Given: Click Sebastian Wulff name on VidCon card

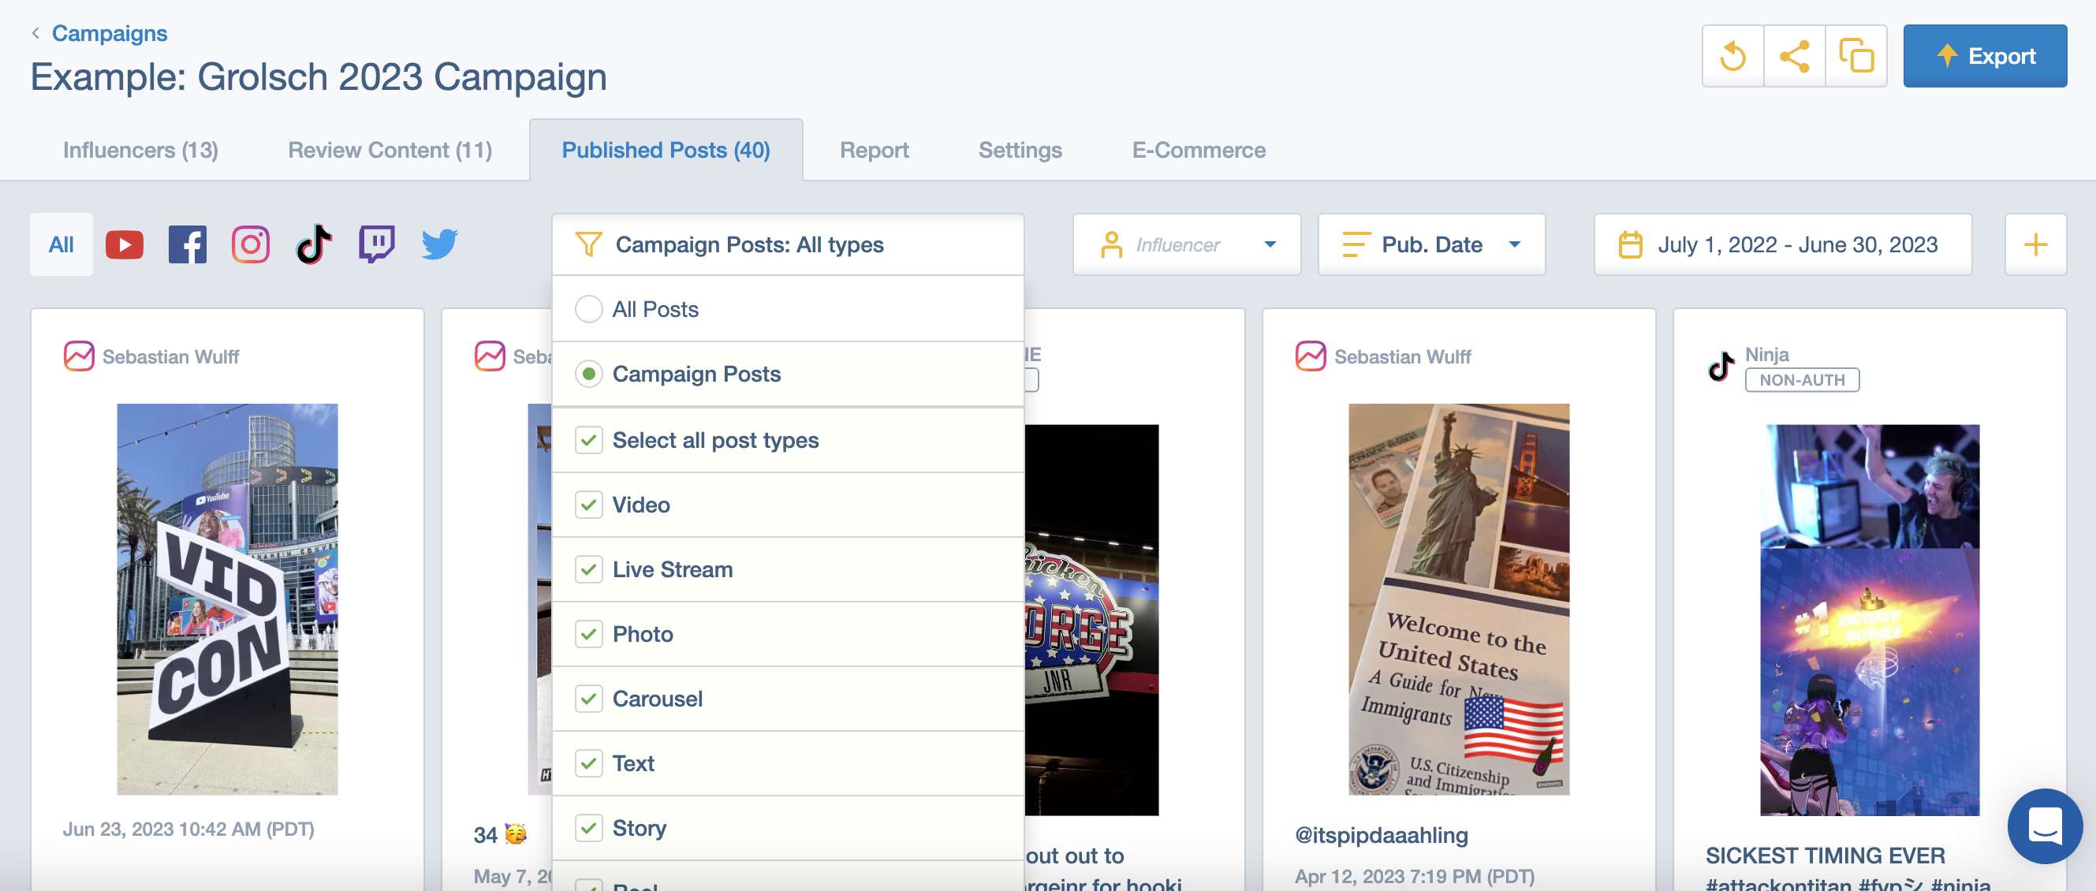Looking at the screenshot, I should pos(171,356).
